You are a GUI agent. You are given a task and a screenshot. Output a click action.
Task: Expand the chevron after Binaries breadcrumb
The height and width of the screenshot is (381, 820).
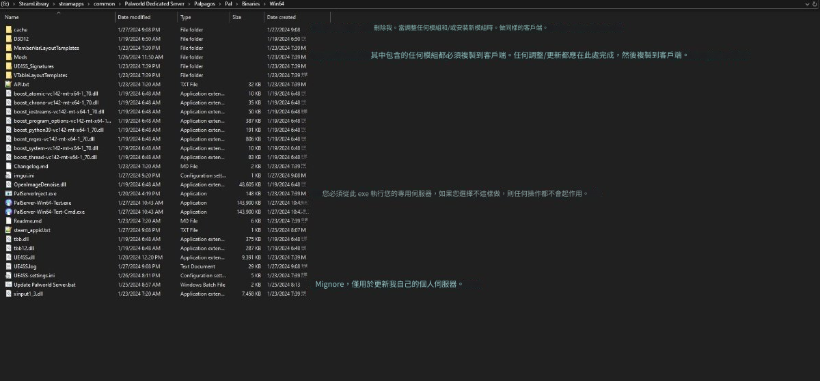tap(264, 4)
